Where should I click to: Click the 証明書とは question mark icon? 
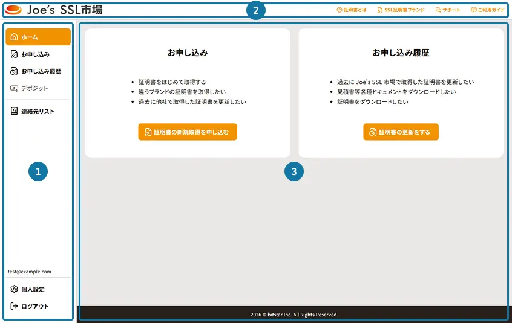click(340, 10)
